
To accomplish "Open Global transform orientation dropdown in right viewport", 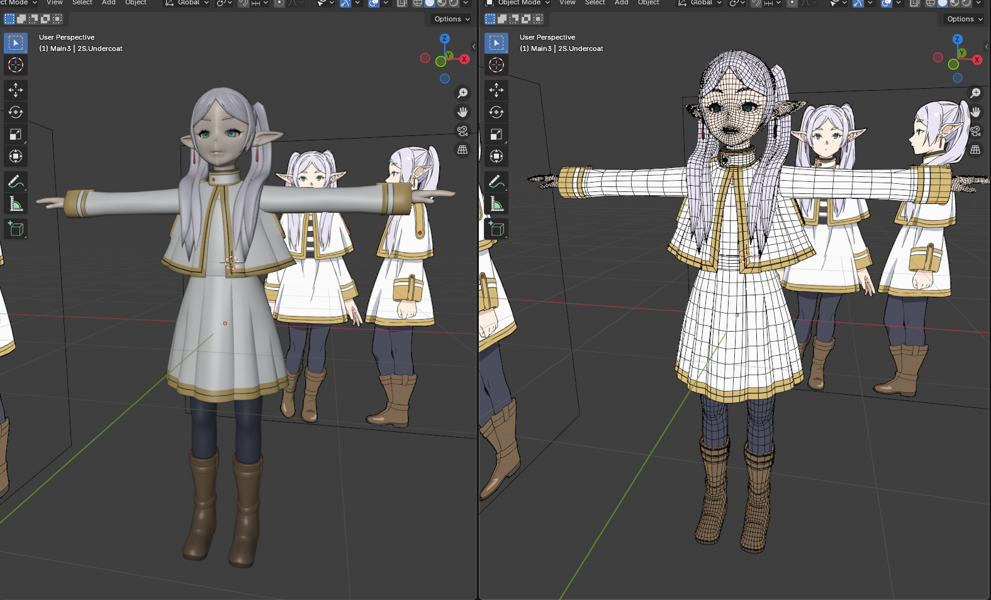I will (x=699, y=3).
